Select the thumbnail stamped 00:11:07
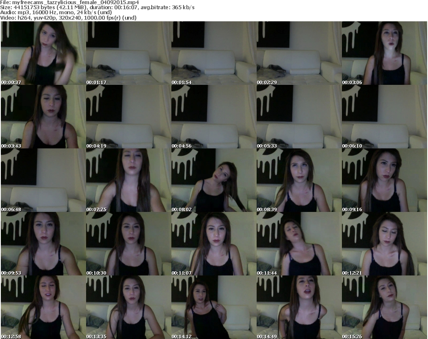Screen dimensions: 428x339 click(x=214, y=244)
